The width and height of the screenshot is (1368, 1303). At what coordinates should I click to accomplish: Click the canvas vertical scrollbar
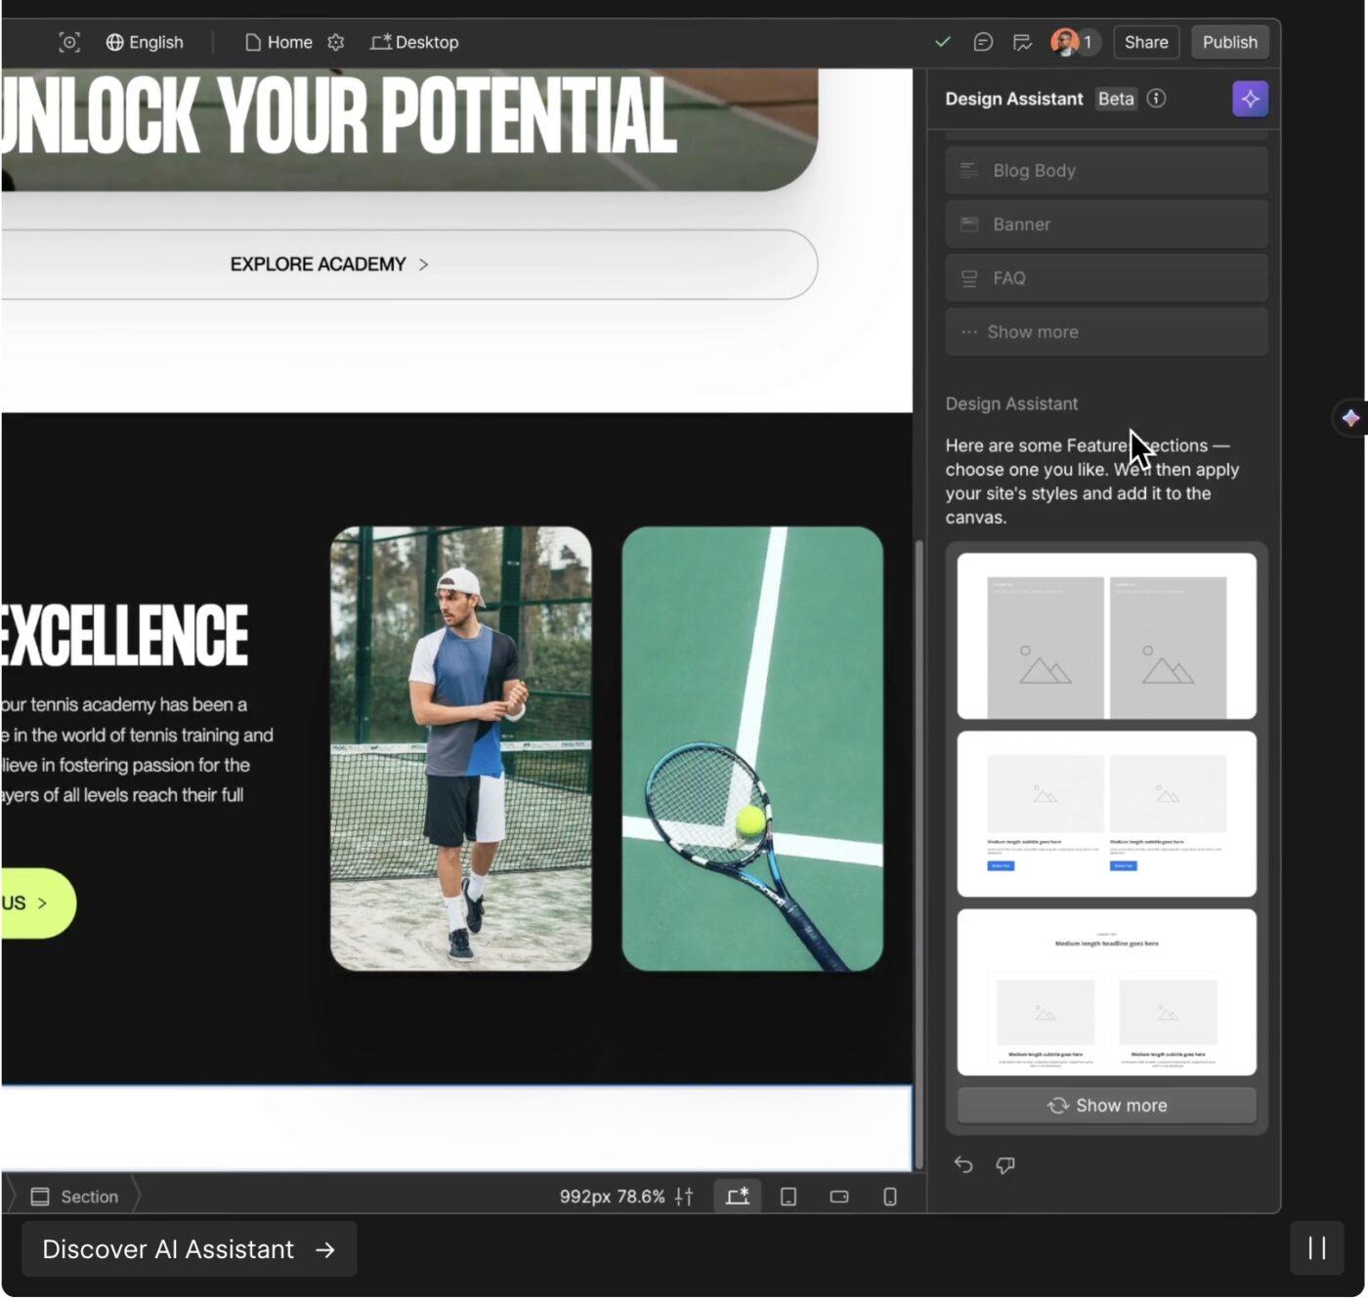[x=919, y=855]
